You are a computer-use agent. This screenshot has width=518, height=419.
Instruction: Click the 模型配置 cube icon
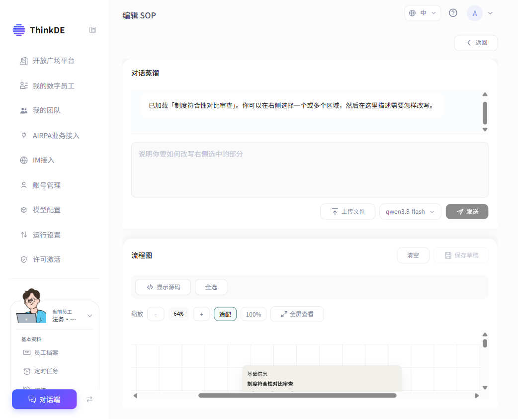point(24,210)
